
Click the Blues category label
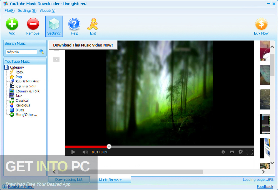(20, 110)
